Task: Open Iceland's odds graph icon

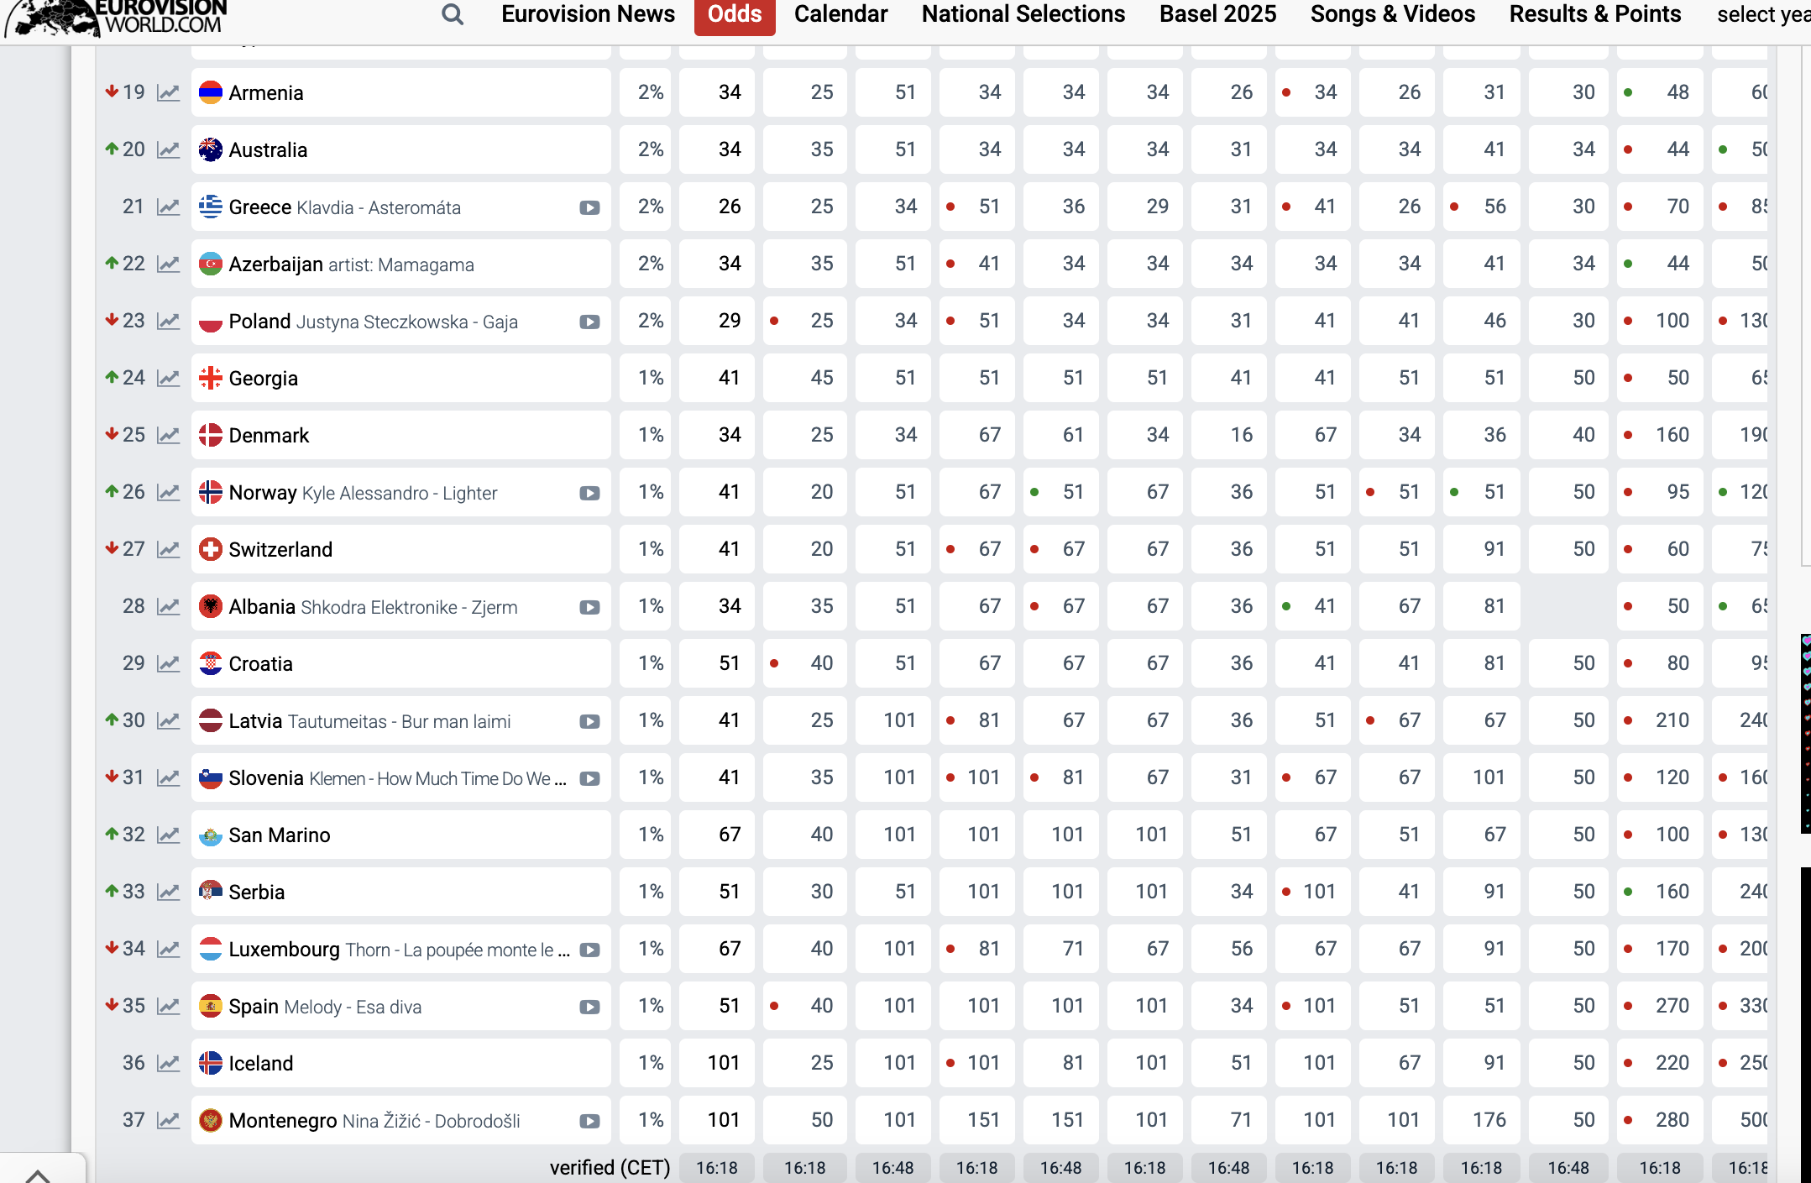Action: [169, 1063]
